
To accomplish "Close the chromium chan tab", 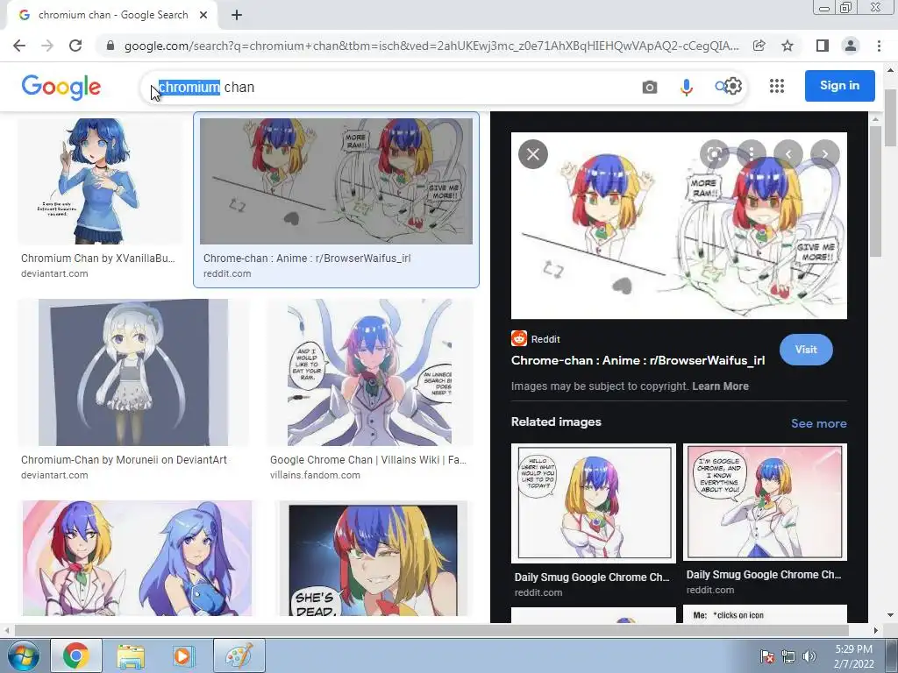I will coord(203,16).
